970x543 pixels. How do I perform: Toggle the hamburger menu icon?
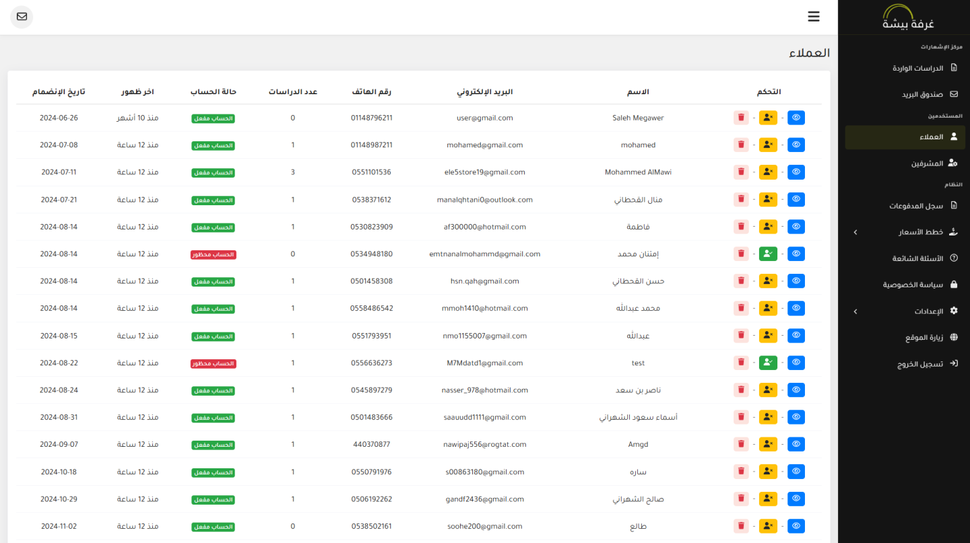[814, 17]
